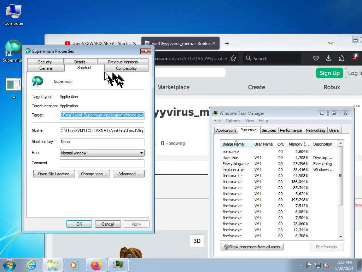Click the Advanced button
The image size is (362, 272).
[129, 174]
